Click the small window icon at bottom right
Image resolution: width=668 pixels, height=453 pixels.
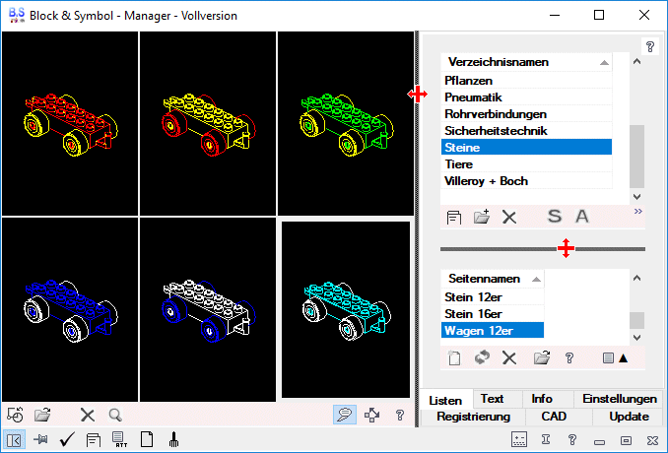click(626, 440)
